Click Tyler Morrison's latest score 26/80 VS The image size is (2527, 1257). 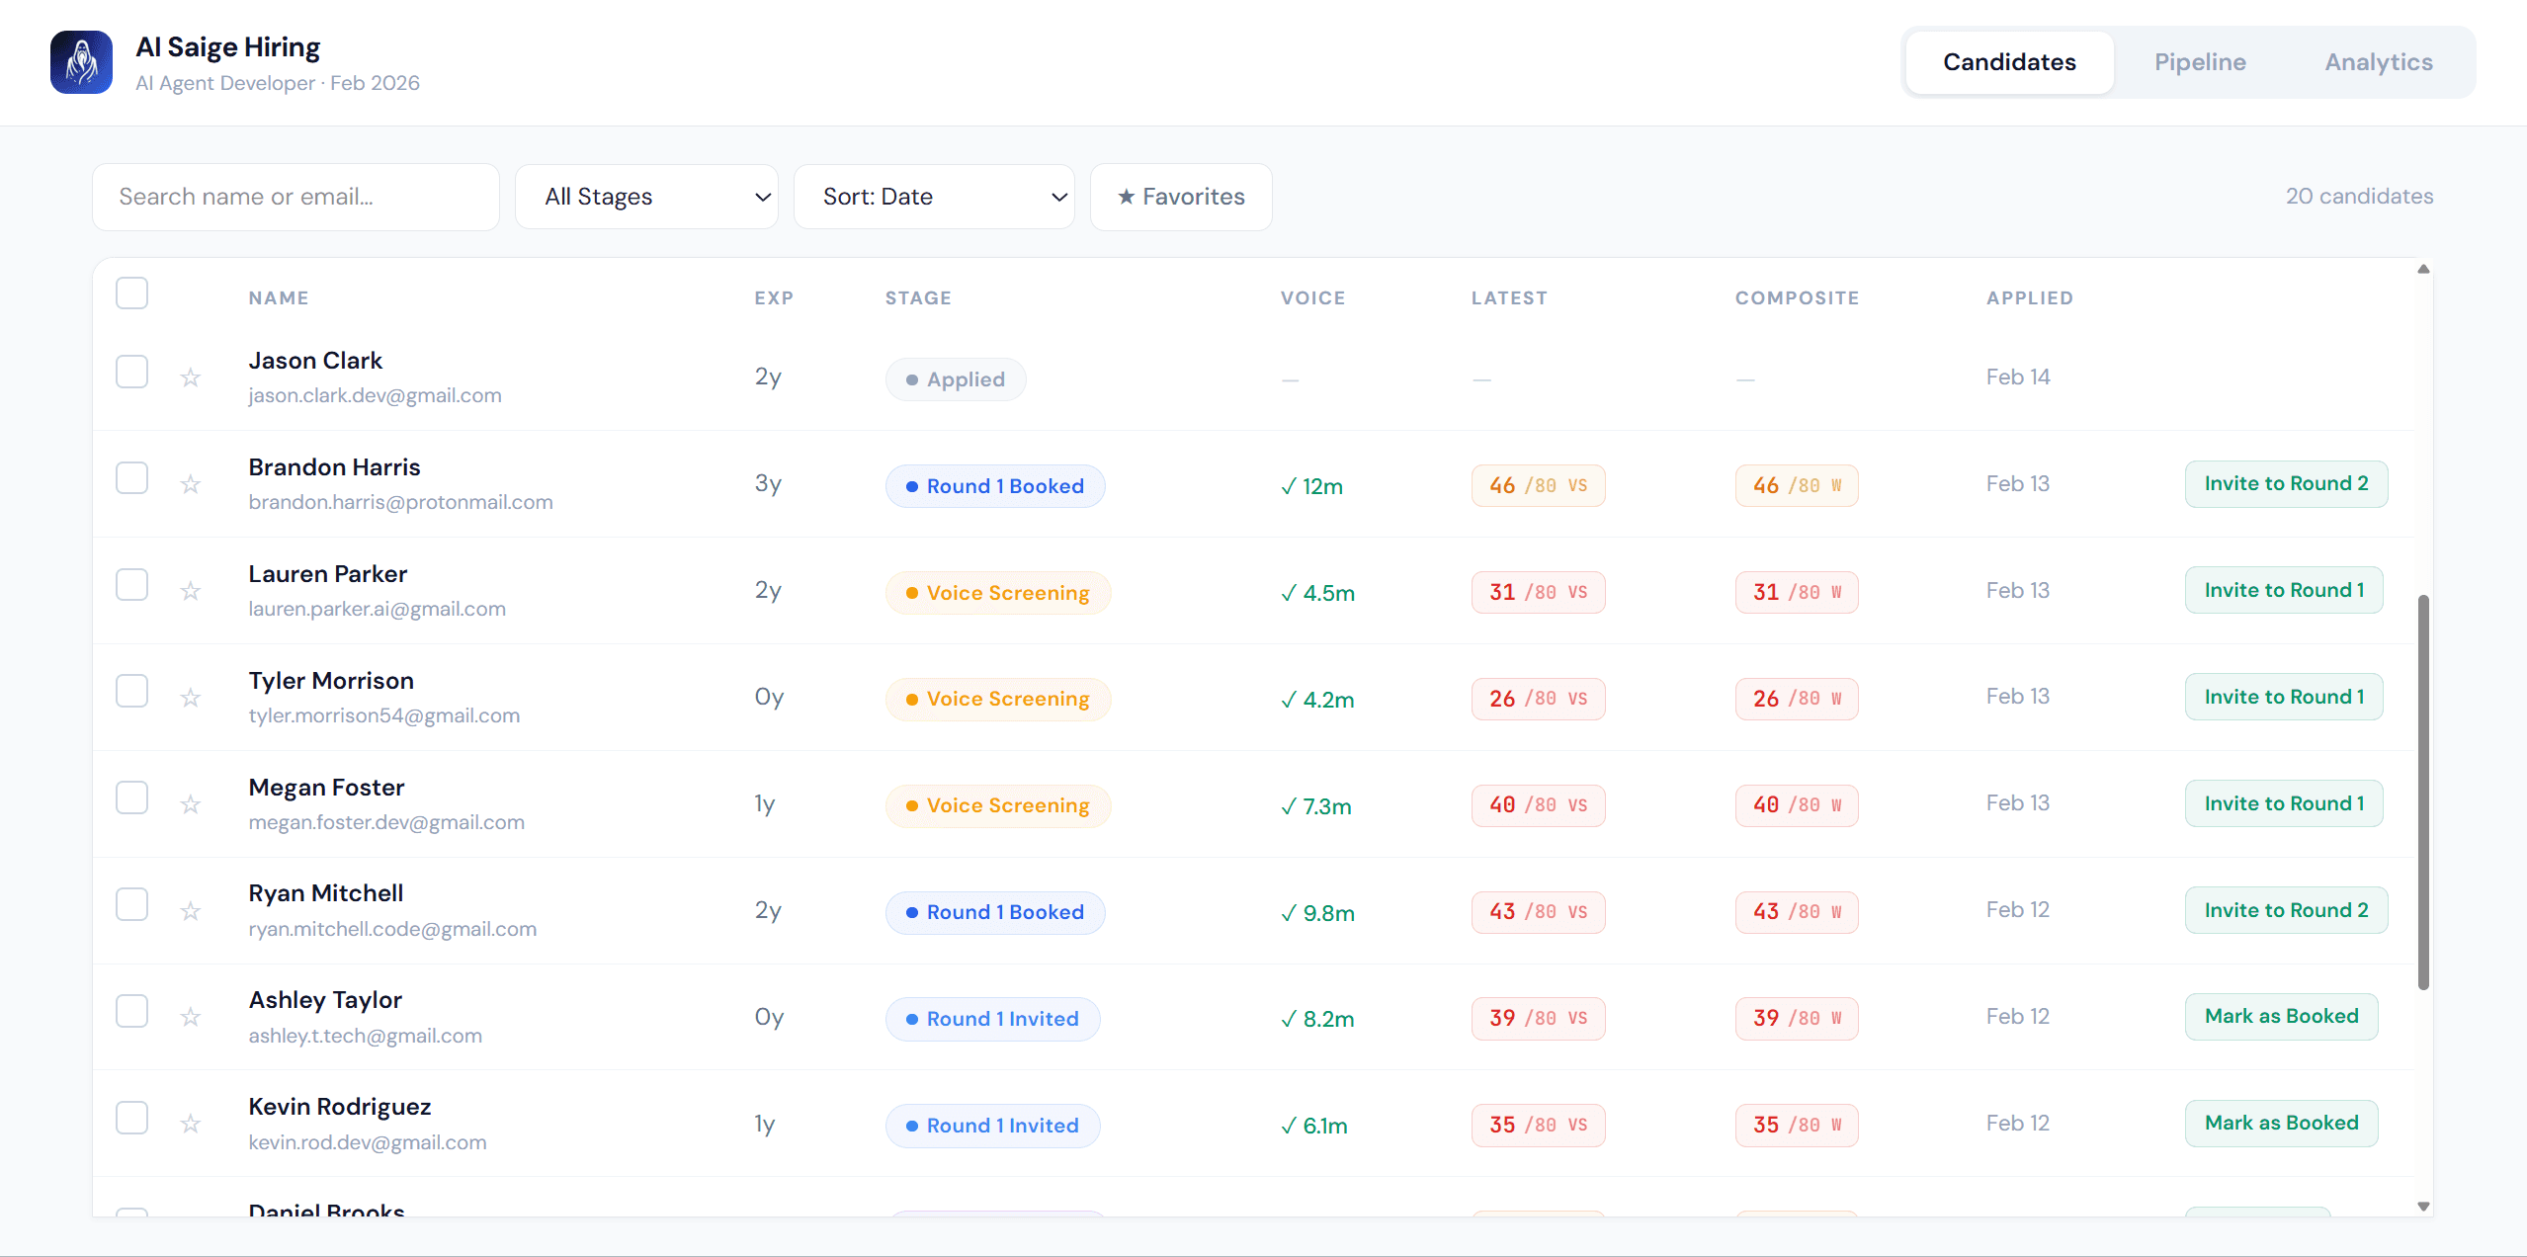(x=1538, y=699)
